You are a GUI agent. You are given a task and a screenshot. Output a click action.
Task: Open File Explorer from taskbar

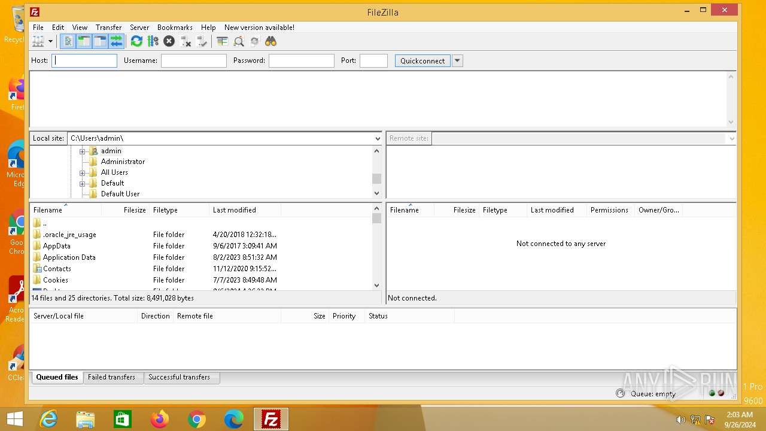point(86,420)
